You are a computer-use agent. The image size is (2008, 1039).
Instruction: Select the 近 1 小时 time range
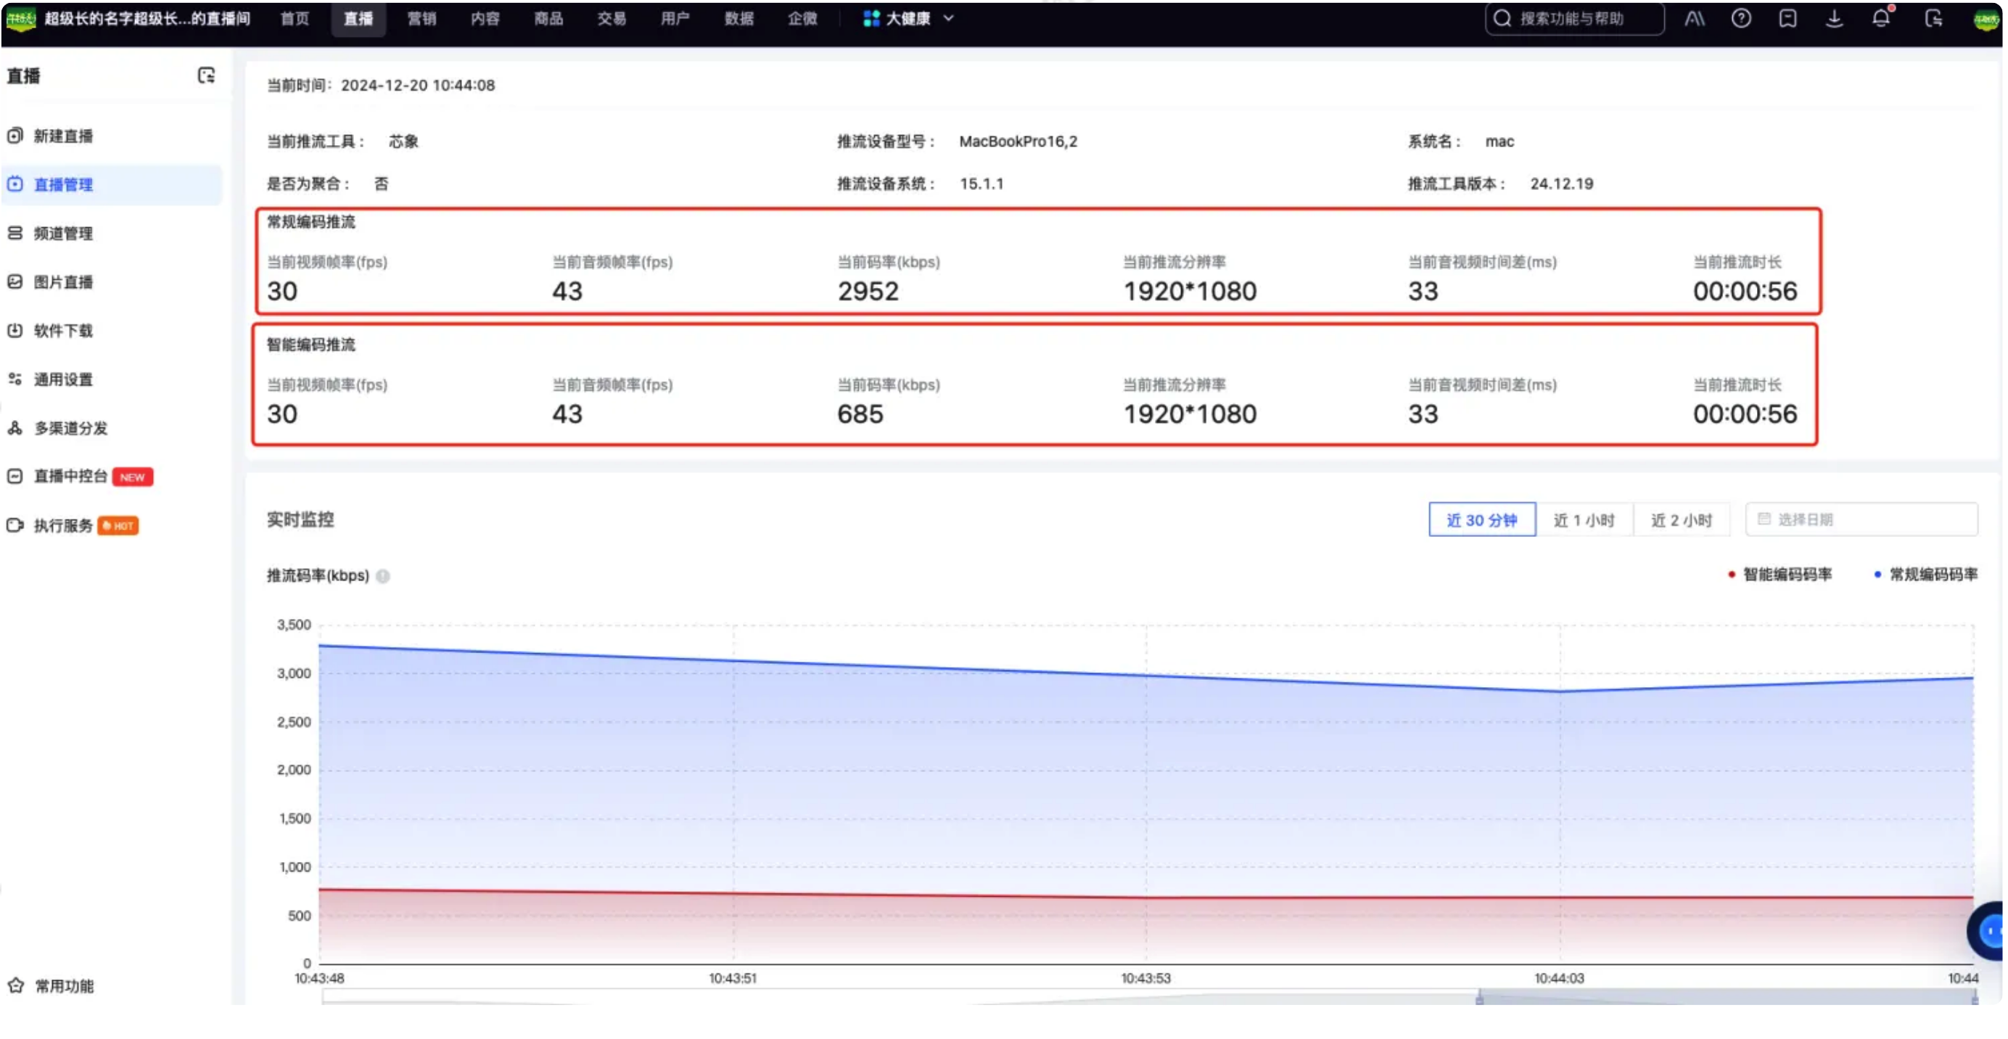point(1585,520)
